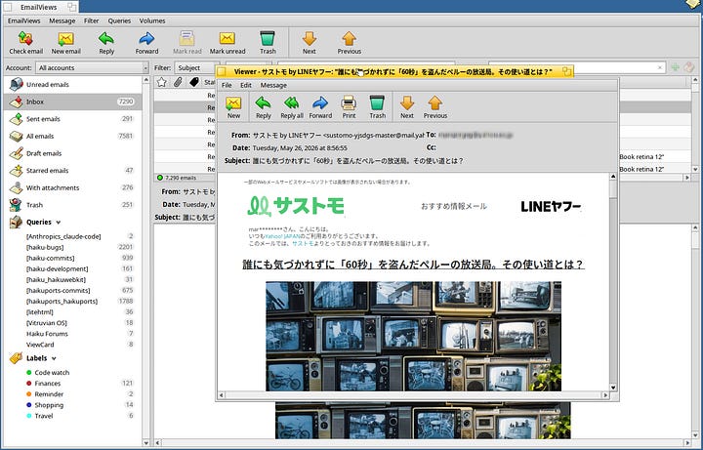703x450 pixels.
Task: Click Reply in EmailViews main toolbar
Action: [106, 43]
